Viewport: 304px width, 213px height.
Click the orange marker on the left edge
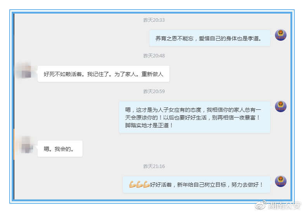pos(14,144)
